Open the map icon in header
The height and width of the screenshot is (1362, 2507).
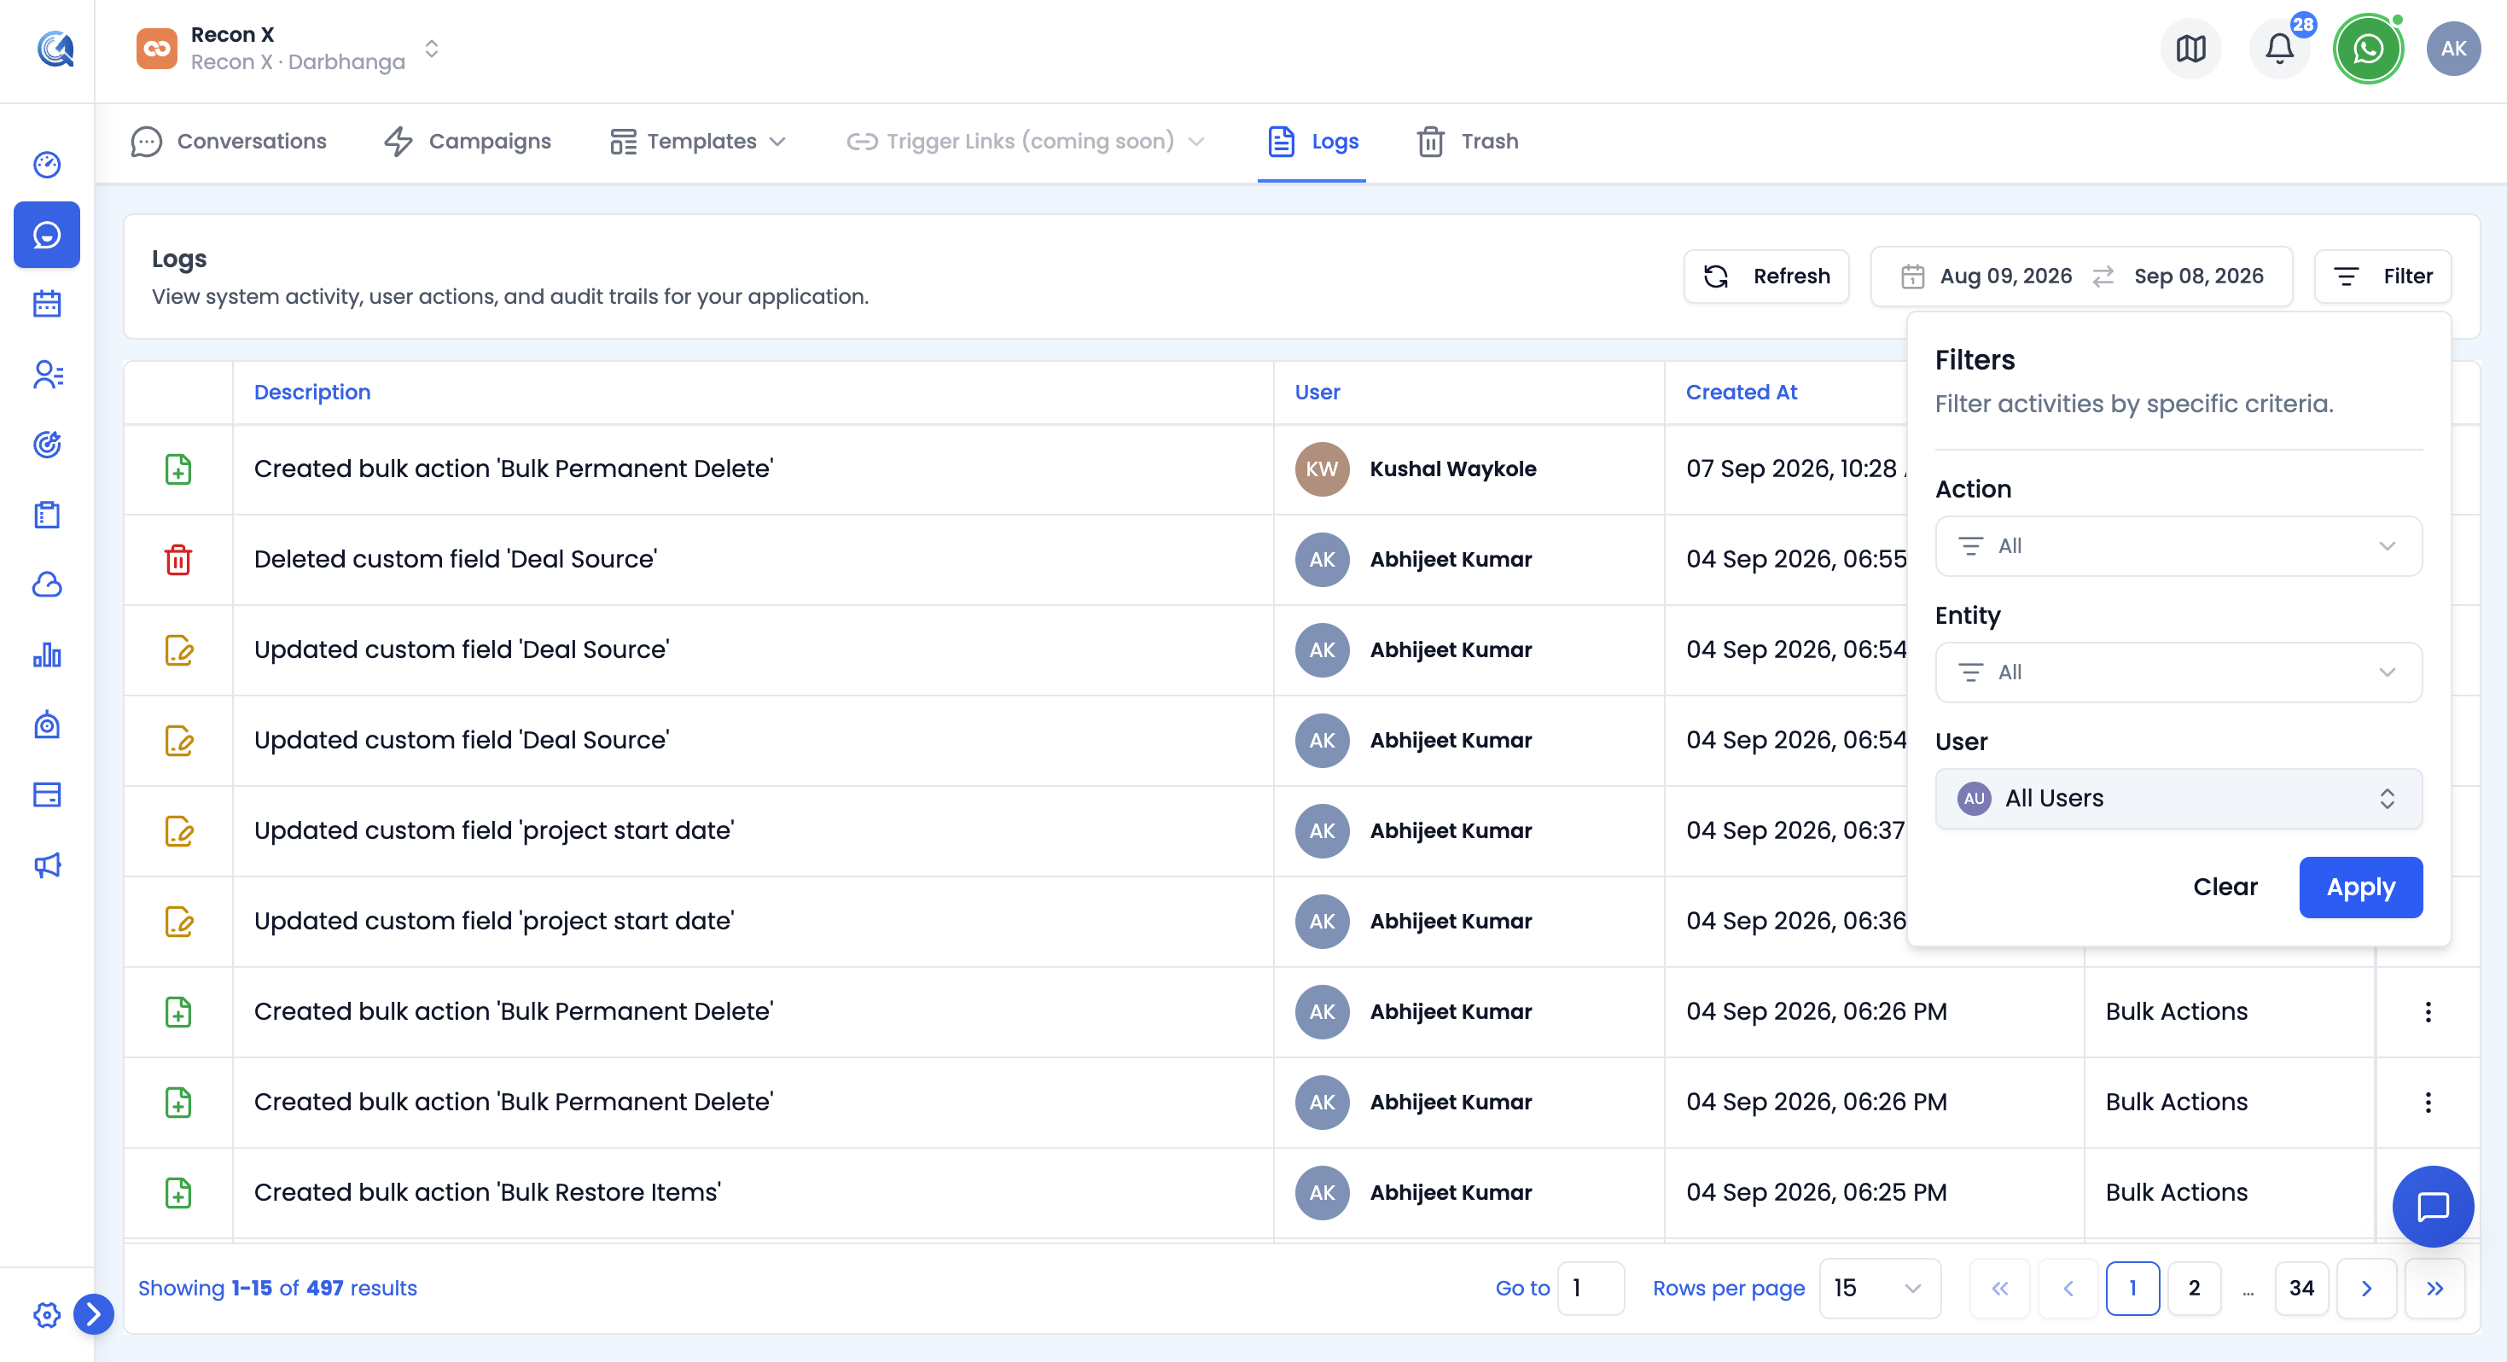click(x=2190, y=49)
